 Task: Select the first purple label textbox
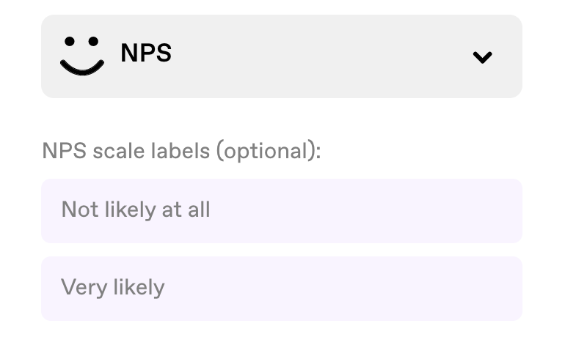point(282,211)
